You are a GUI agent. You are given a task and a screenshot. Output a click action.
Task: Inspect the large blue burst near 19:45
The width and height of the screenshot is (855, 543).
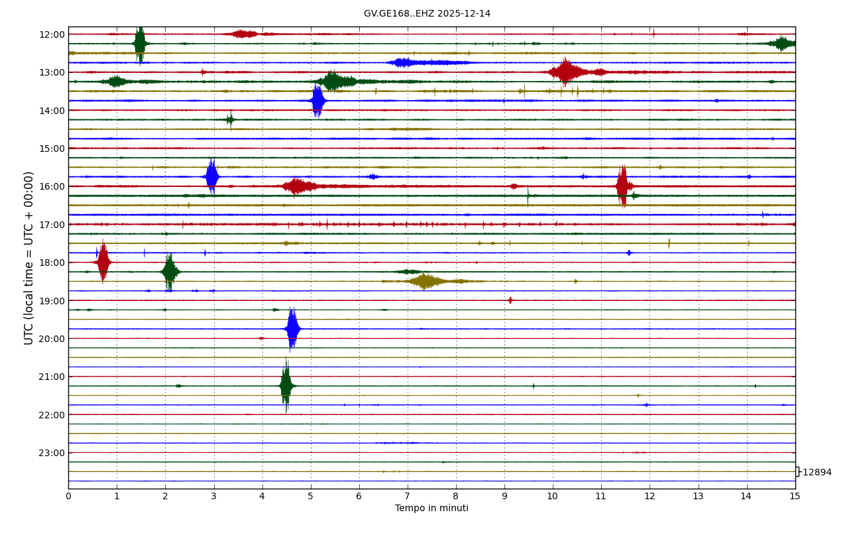(292, 329)
